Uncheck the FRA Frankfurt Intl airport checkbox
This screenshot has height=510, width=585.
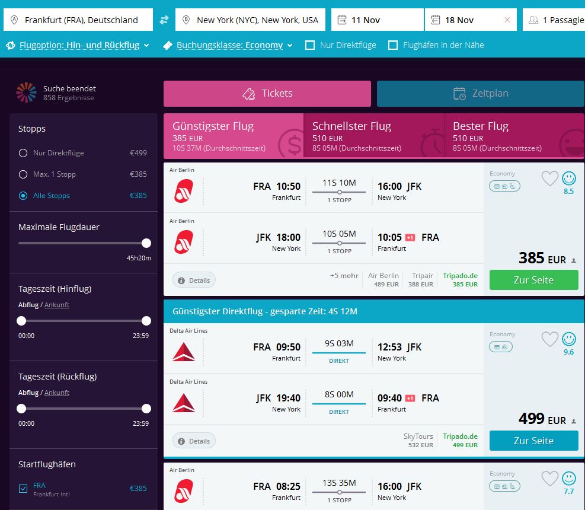23,488
